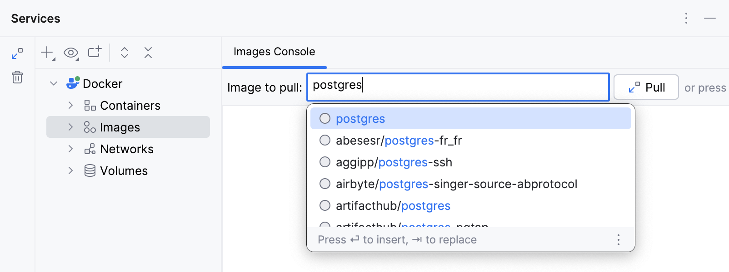Viewport: 729px width, 272px height.
Task: Select the aggipp/postgres-ssh radio button
Action: [x=325, y=162]
